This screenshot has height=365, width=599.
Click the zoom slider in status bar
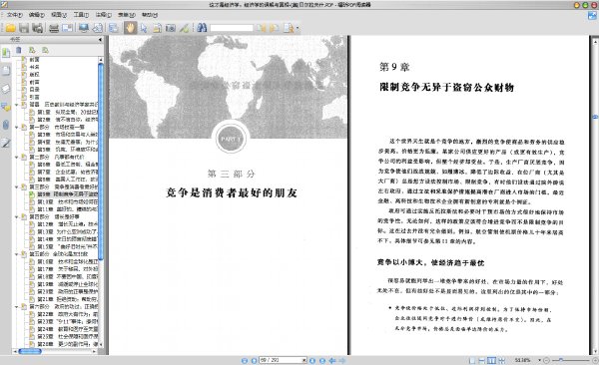click(571, 360)
